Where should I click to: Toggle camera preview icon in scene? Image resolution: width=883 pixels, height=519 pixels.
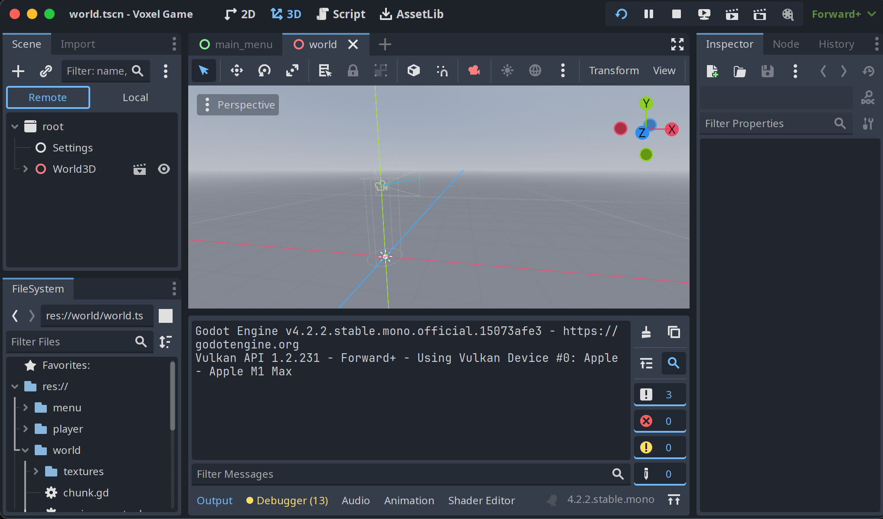[x=474, y=70]
